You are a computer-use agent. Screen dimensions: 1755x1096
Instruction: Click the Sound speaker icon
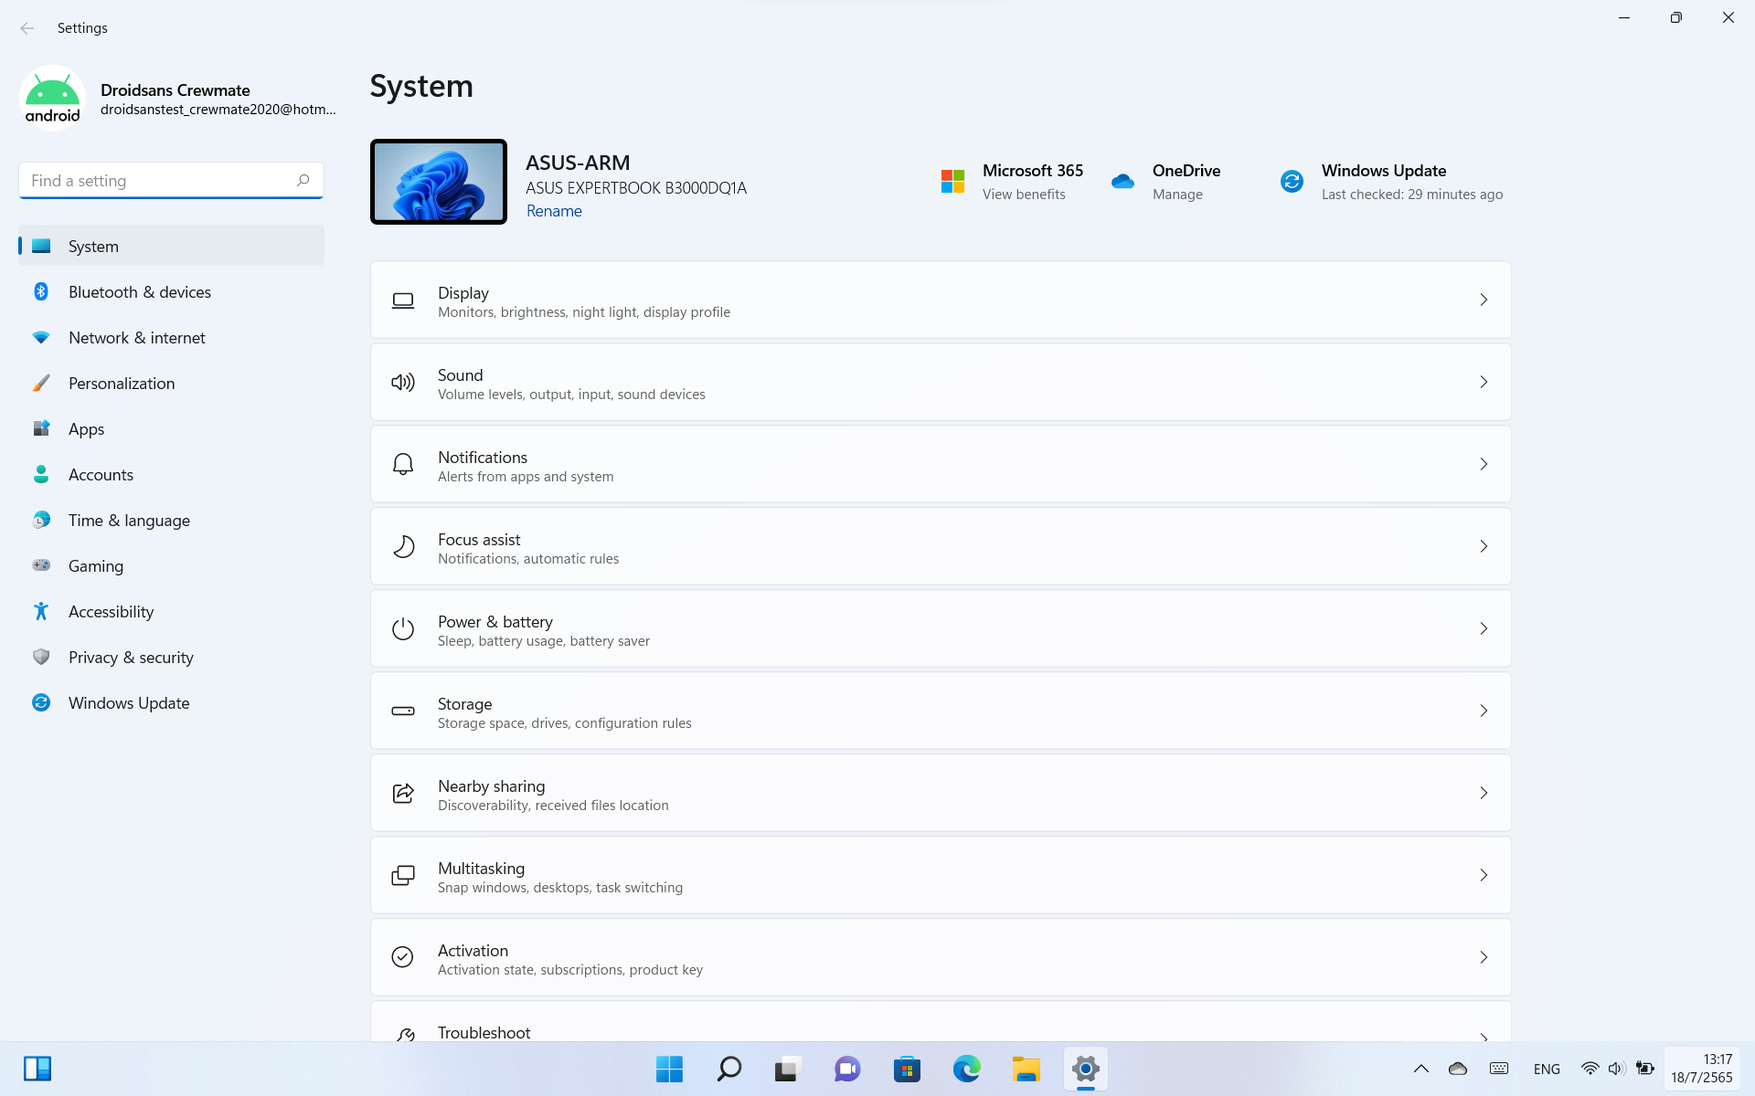[403, 382]
